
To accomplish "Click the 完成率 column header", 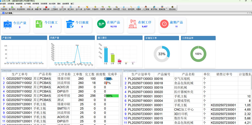I will tap(112, 74).
